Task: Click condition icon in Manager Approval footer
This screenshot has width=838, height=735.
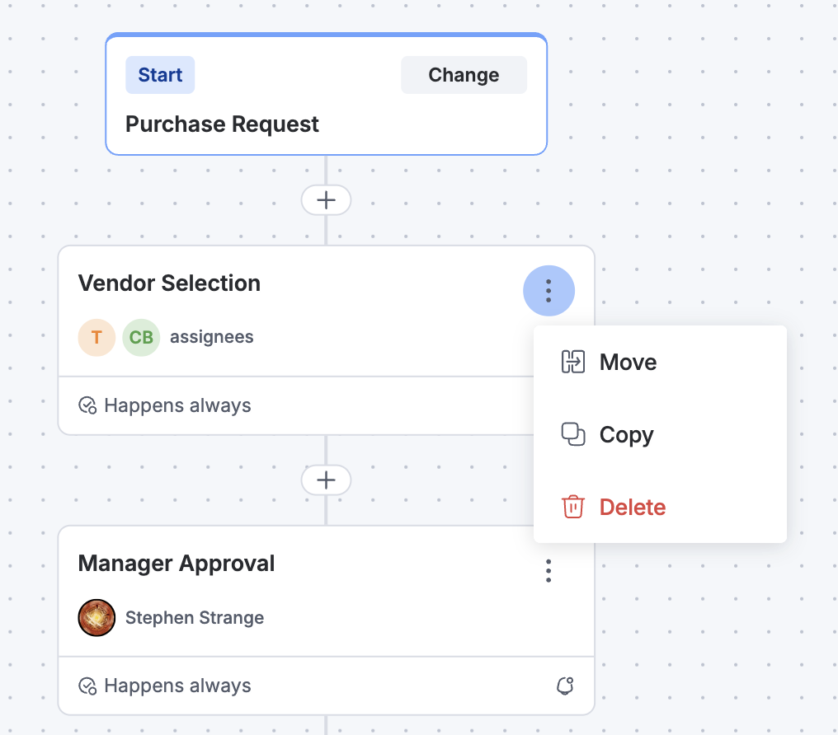Action: click(x=87, y=686)
